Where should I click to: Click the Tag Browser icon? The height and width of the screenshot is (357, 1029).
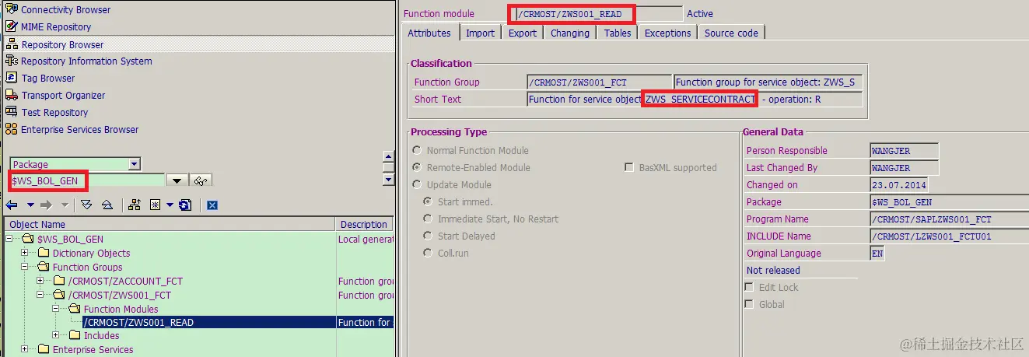11,78
